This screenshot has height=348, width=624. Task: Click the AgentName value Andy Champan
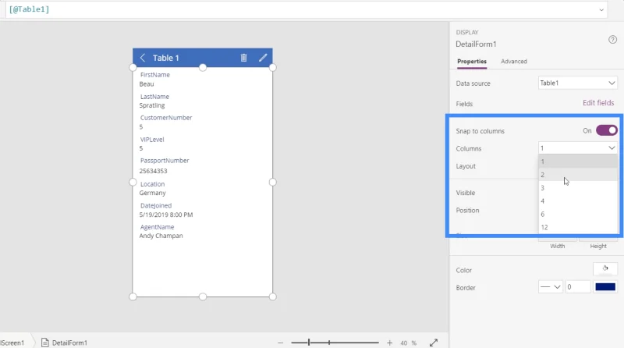click(x=161, y=236)
